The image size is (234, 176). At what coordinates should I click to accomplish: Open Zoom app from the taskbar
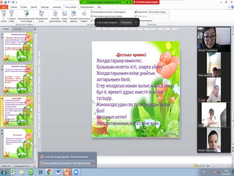pyautogui.click(x=76, y=172)
